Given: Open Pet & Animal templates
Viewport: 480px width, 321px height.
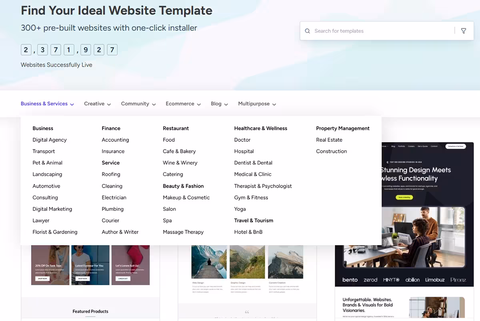Looking at the screenshot, I should tap(47, 163).
